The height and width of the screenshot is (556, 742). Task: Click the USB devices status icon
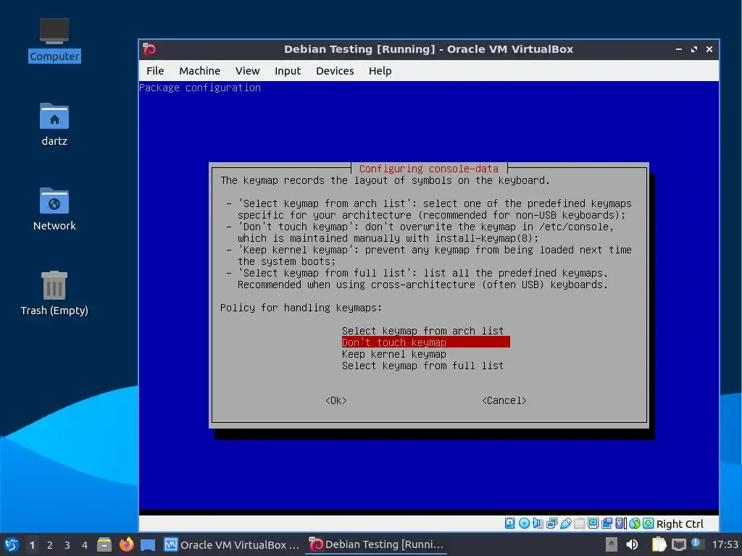click(565, 523)
